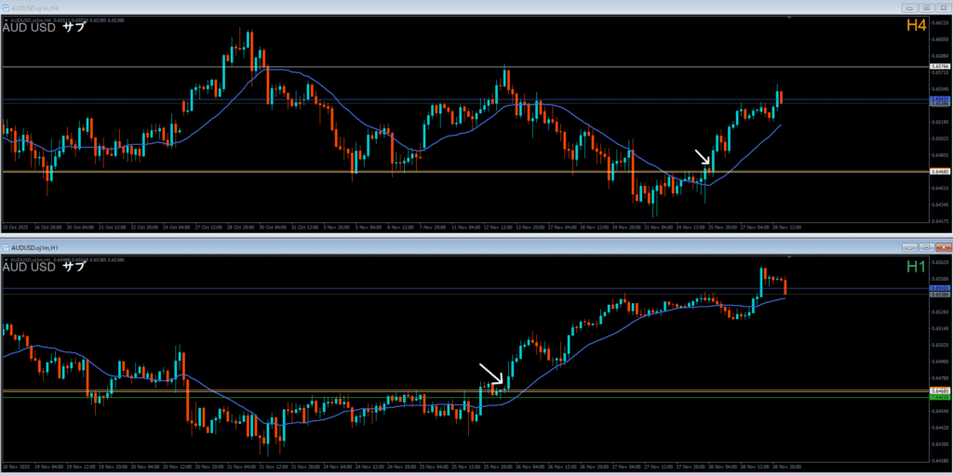
Task: Click the 0.64680 price tag in the H4 chart
Action: pos(940,172)
